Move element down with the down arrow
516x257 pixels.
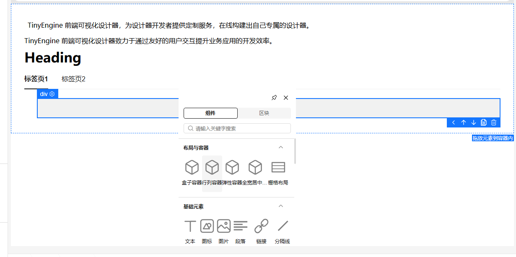point(473,122)
